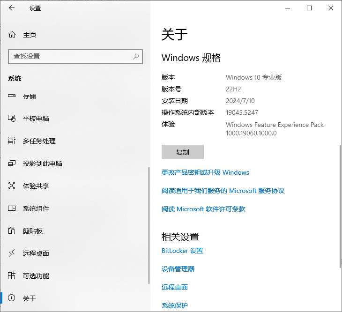Open the Microsoft 服务协议 link

(223, 191)
